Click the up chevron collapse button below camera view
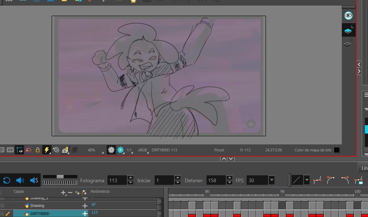Viewport: 368px width, 217px height. point(224,159)
